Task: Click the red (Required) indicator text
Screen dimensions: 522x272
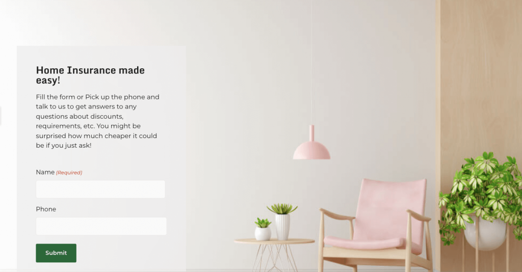Action: pos(69,173)
